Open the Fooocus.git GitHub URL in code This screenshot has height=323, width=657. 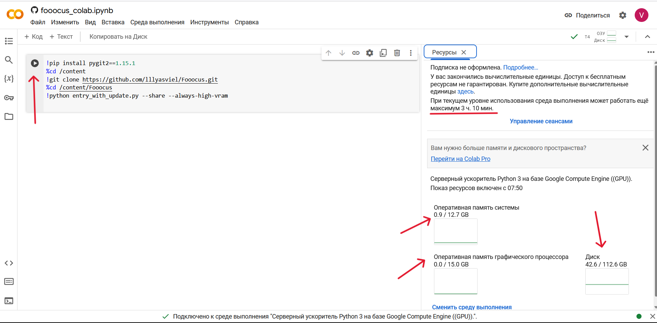point(150,79)
